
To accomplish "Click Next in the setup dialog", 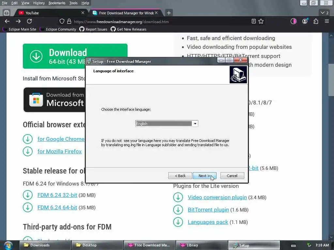I will (x=205, y=176).
